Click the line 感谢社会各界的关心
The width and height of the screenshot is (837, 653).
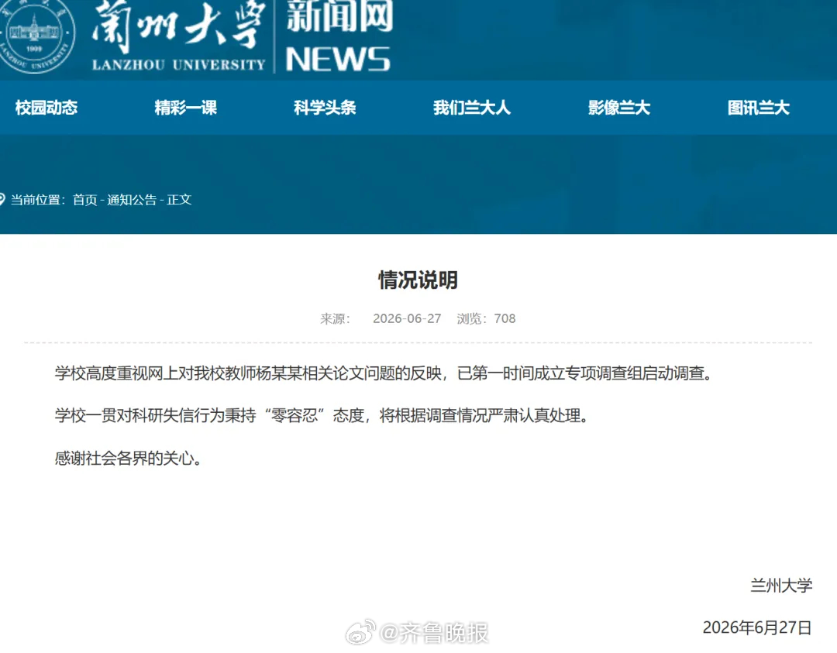click(128, 458)
